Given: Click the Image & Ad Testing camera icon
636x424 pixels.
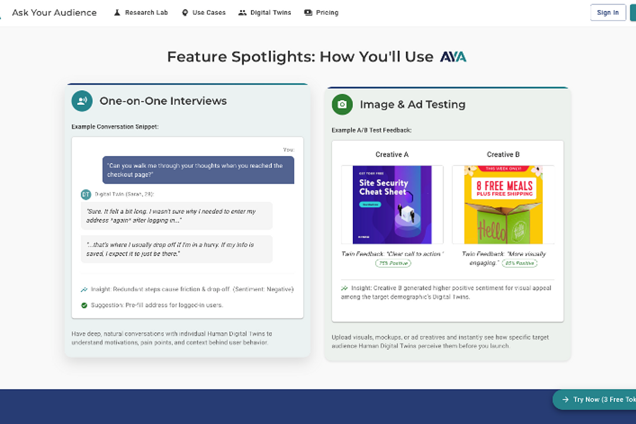Looking at the screenshot, I should click(x=342, y=104).
